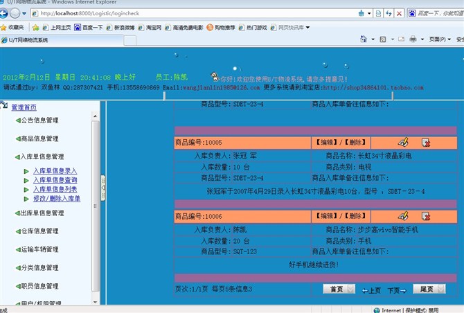
Task: Click the 上页 previous page link
Action: 372,291
